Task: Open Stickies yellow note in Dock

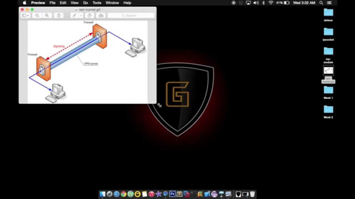Action: point(144,194)
